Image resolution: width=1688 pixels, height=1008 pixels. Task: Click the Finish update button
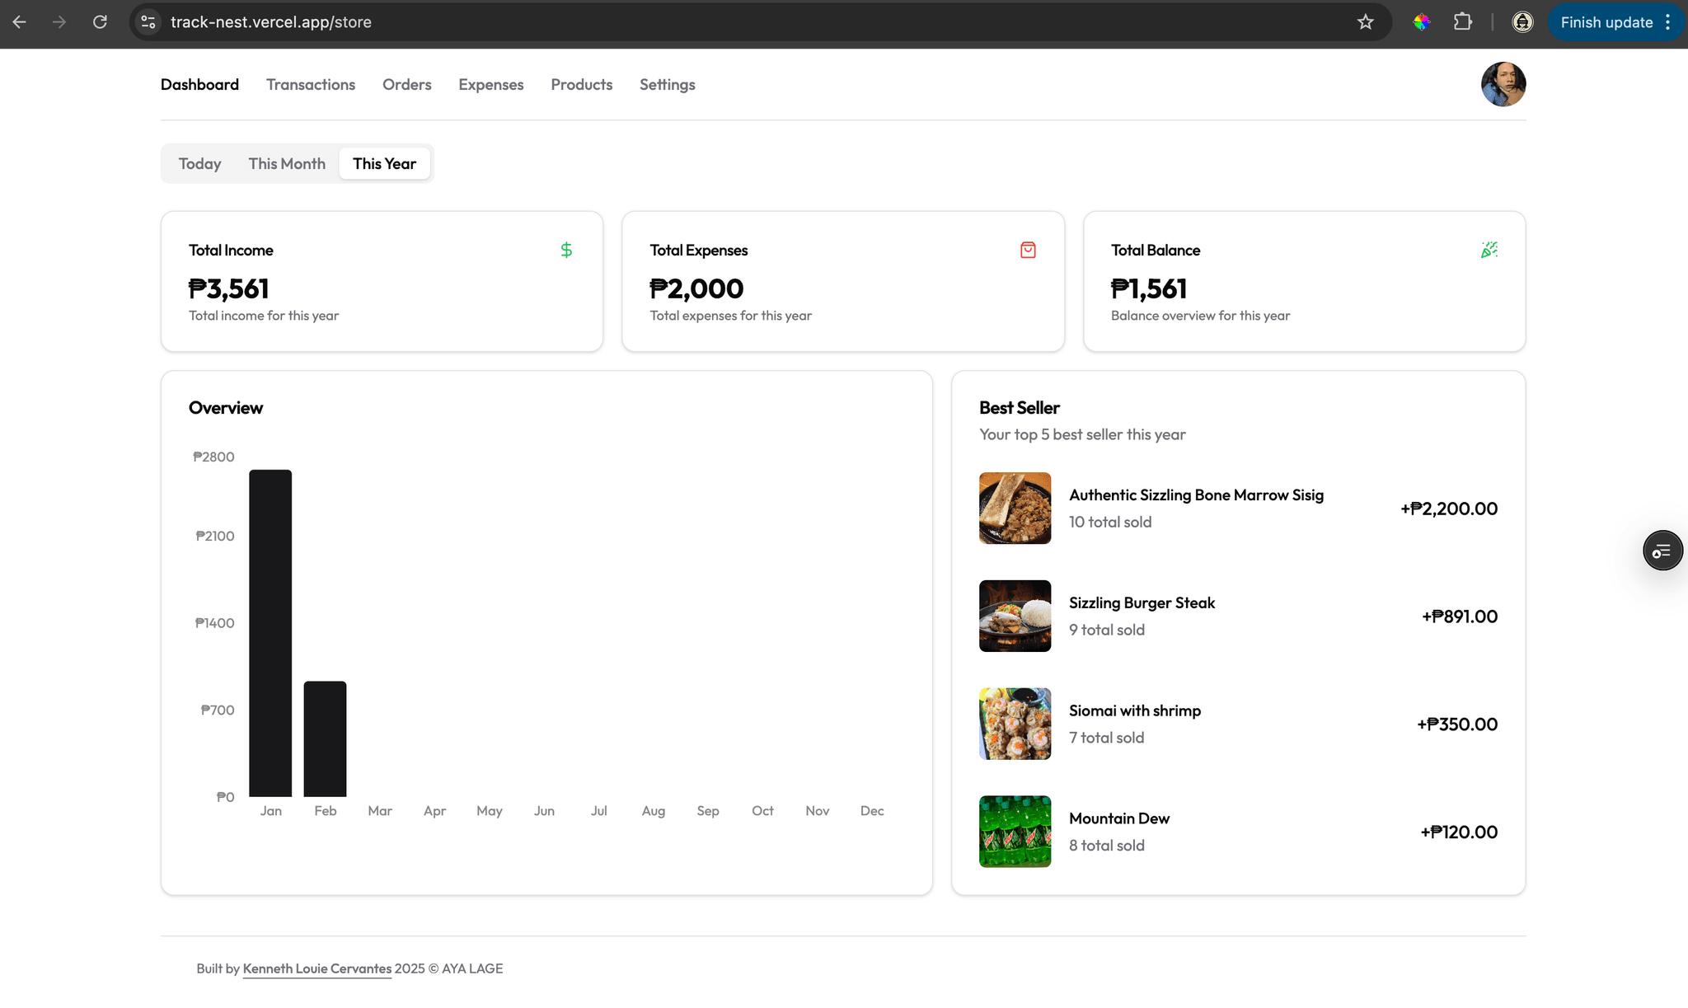(1606, 22)
